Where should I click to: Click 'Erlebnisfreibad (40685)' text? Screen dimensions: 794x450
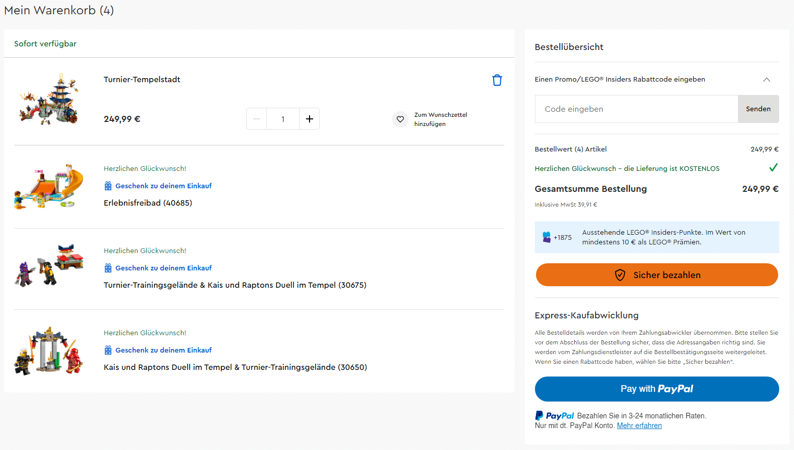tap(148, 203)
